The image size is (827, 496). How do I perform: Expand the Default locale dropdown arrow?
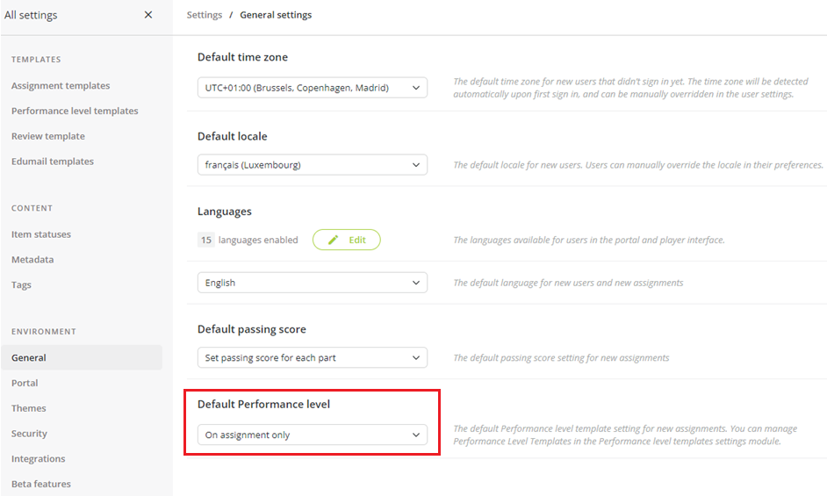[x=416, y=165]
